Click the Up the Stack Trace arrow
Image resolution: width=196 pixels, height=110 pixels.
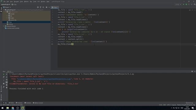pyautogui.click(x=7, y=74)
